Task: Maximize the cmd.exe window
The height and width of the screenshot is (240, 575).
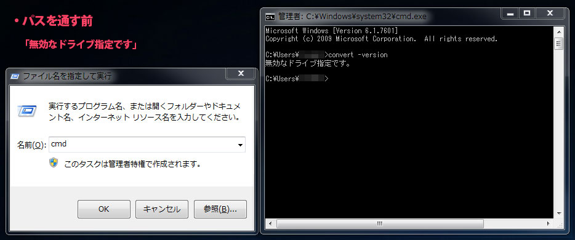Action: tap(527, 13)
